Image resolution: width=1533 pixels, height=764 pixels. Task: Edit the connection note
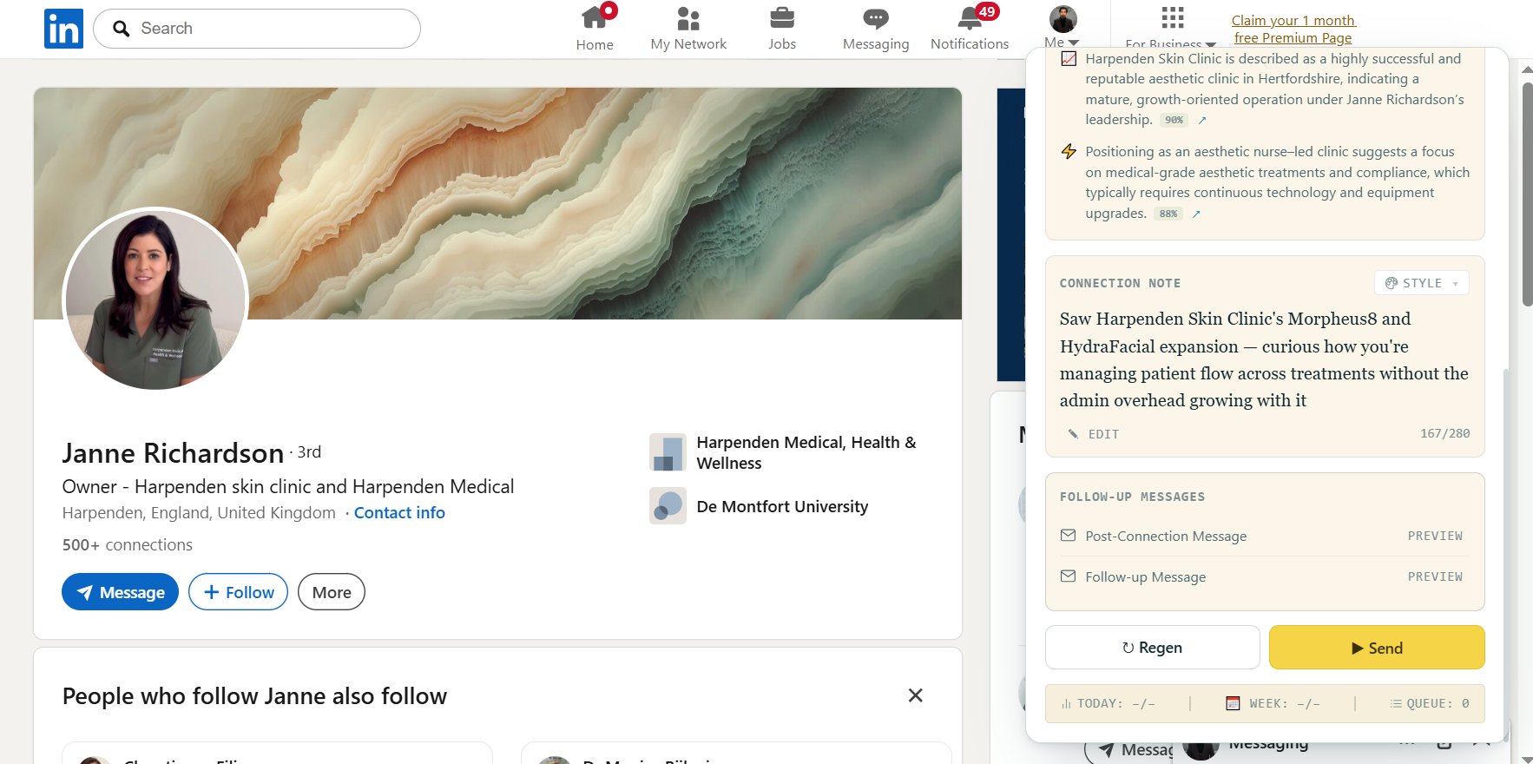[1093, 434]
